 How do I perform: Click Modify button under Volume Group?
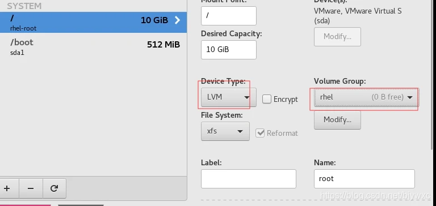(337, 120)
